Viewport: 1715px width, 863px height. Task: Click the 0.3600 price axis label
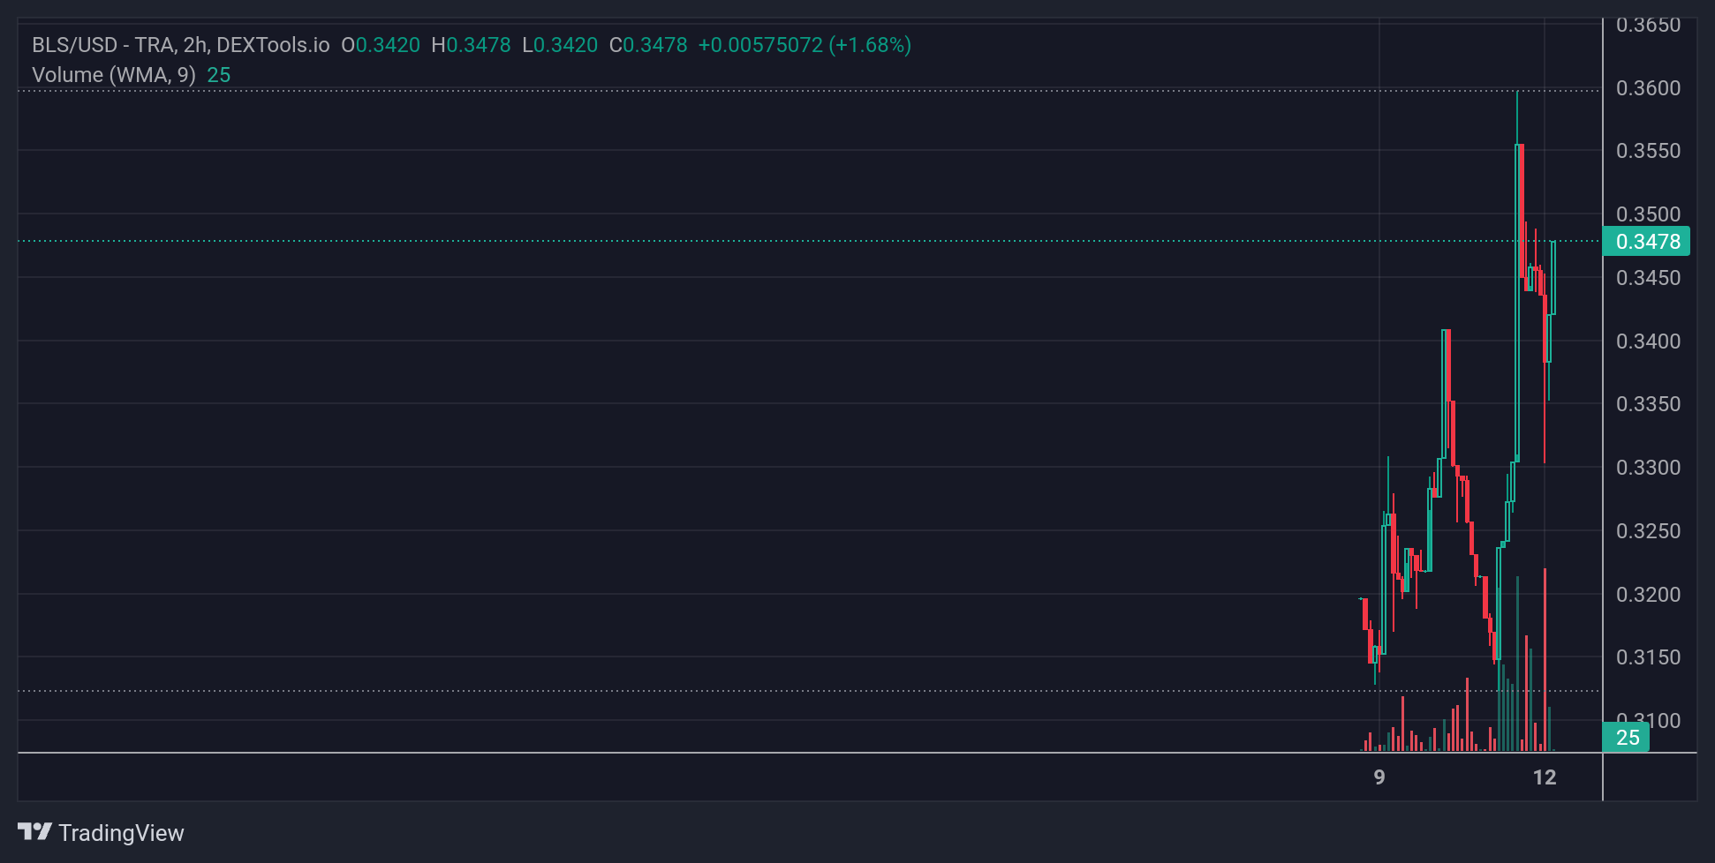coord(1648,88)
